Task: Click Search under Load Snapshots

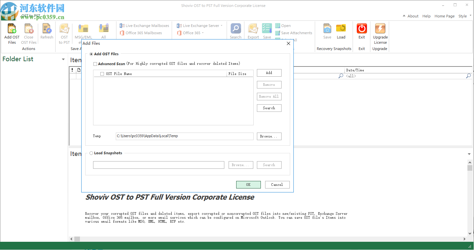Action: tap(269, 165)
